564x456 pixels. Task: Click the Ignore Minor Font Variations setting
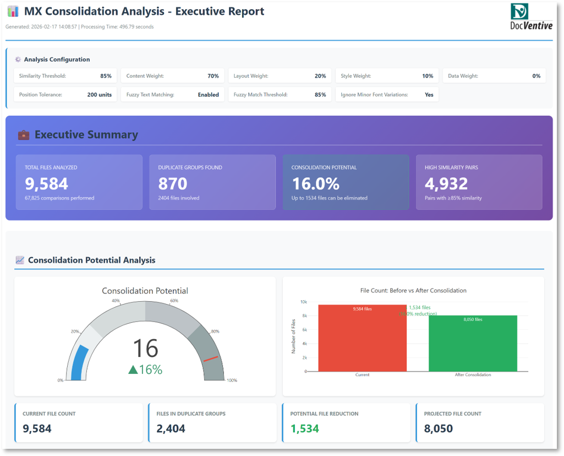click(386, 95)
